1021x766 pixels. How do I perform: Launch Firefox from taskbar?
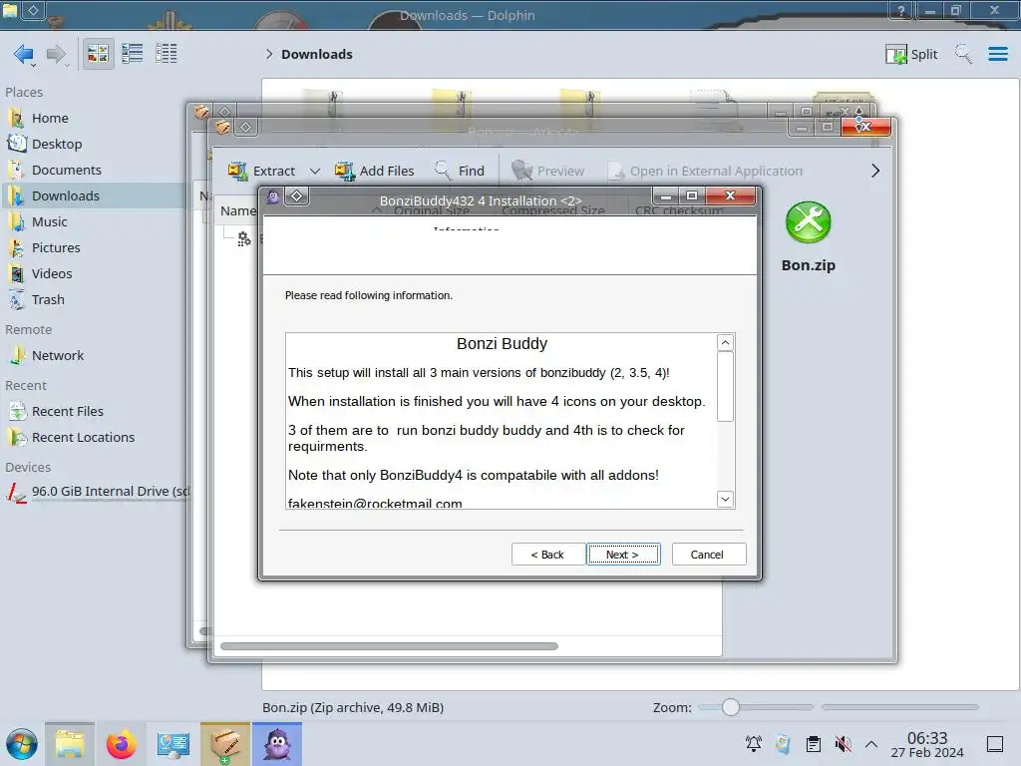point(121,744)
